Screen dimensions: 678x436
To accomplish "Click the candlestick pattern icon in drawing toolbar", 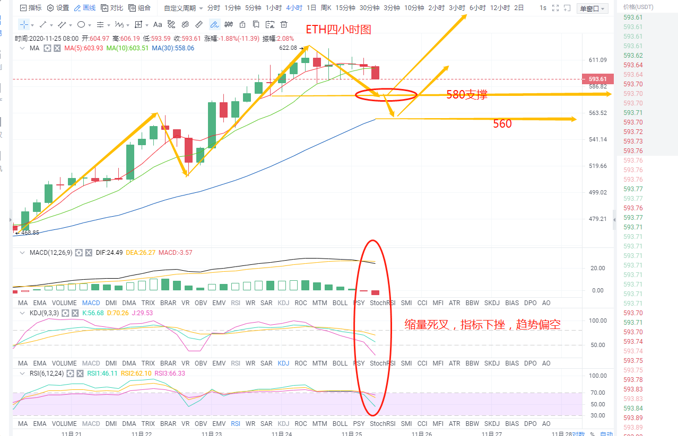I will 229,24.
